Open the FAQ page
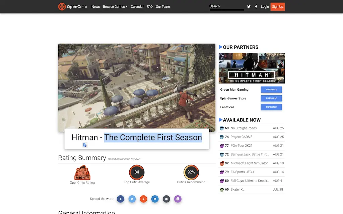This screenshot has width=343, height=214. click(150, 7)
